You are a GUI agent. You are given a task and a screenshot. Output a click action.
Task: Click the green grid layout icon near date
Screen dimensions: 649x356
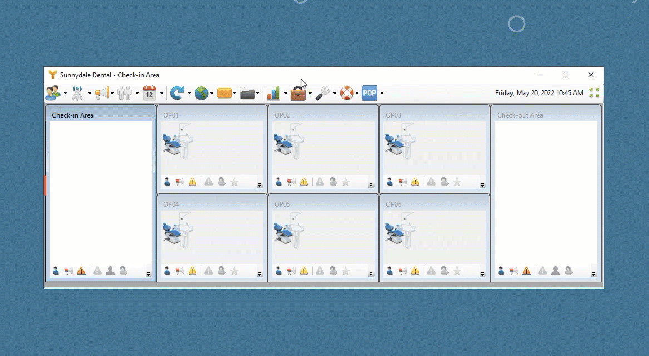click(594, 93)
